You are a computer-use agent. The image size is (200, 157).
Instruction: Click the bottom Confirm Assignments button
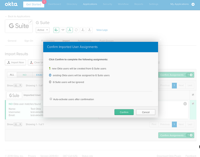pyautogui.click(x=176, y=135)
